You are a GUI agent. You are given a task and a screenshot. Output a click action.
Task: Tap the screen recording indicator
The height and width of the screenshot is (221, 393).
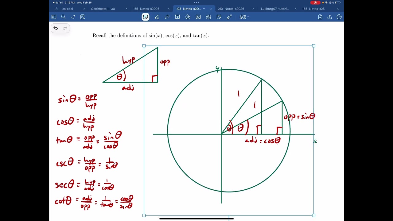pyautogui.click(x=315, y=2)
